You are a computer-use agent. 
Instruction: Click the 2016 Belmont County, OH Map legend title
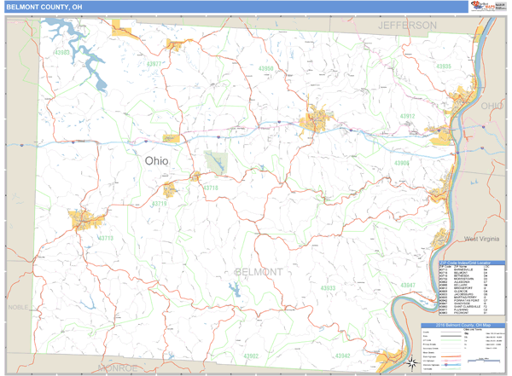click(x=463, y=326)
